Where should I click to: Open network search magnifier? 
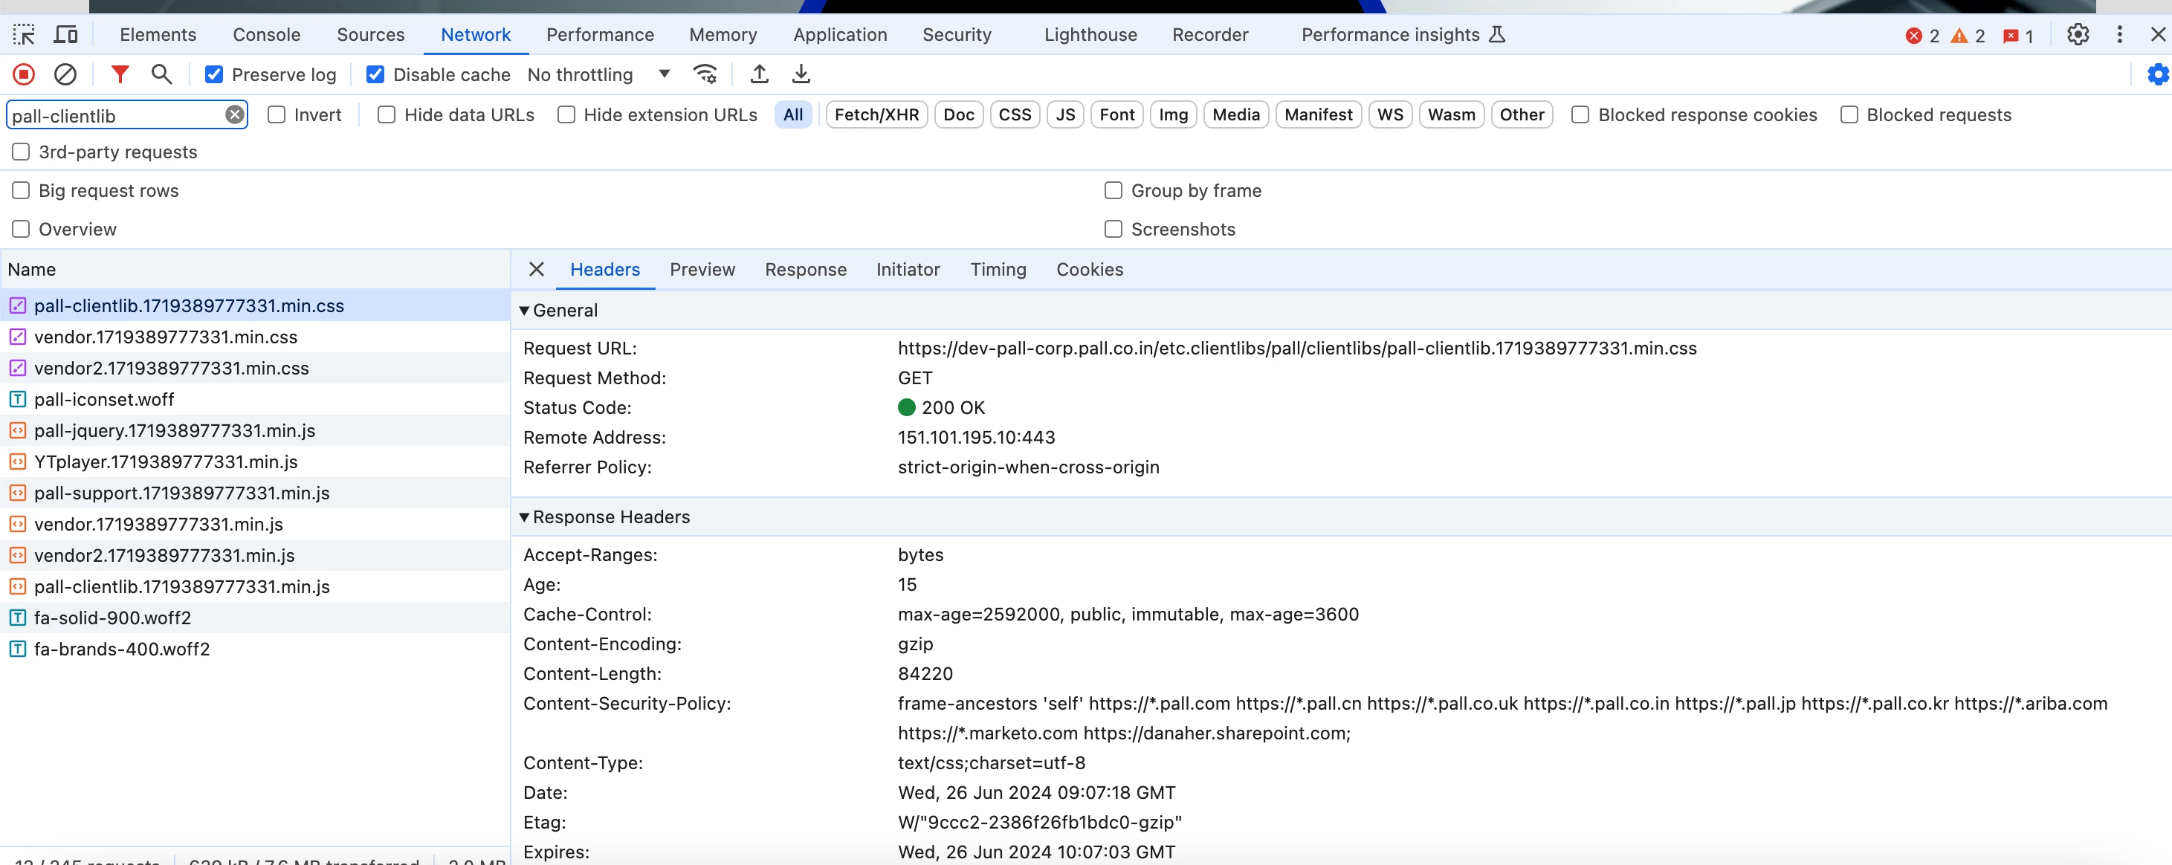[x=161, y=75]
